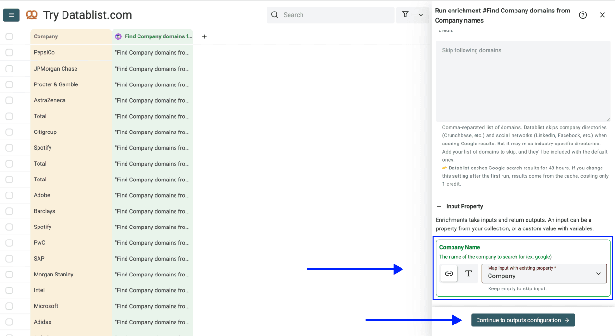Close the Run enrichment panel
The height and width of the screenshot is (336, 615).
(602, 15)
